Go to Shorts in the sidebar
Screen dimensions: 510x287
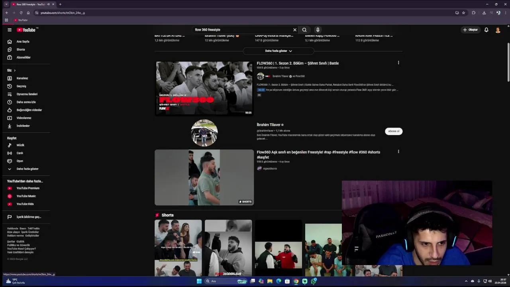pyautogui.click(x=21, y=49)
